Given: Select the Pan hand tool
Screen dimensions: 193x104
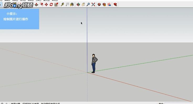Looking at the screenshot, I should point(83,5).
